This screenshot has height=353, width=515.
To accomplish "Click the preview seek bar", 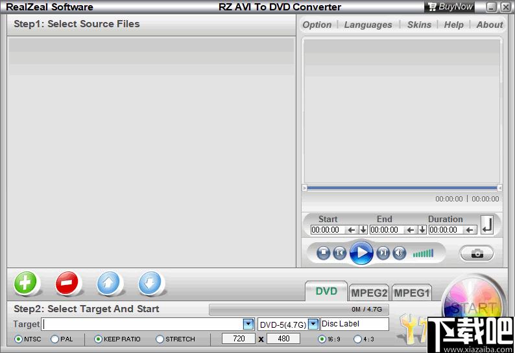I will 402,188.
